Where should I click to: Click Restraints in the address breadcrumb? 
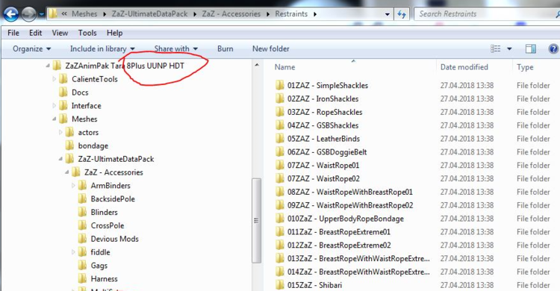pyautogui.click(x=291, y=14)
